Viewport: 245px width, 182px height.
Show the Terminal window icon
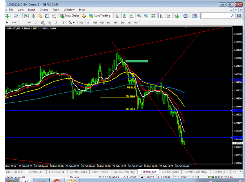click(47, 16)
